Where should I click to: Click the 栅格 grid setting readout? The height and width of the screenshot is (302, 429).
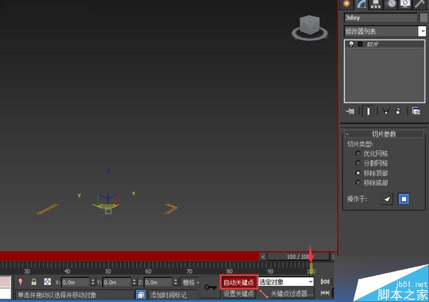click(191, 282)
